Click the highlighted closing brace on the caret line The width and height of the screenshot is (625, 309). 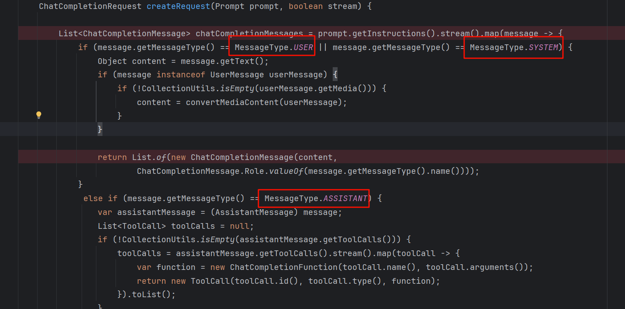(x=100, y=129)
